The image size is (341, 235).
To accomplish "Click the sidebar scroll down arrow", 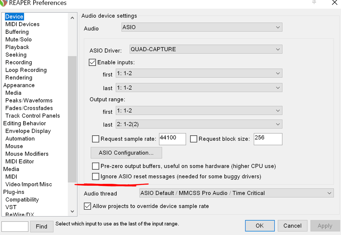I will [73, 211].
